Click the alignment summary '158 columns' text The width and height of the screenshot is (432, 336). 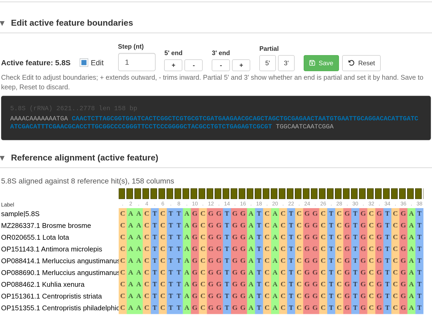[153, 181]
